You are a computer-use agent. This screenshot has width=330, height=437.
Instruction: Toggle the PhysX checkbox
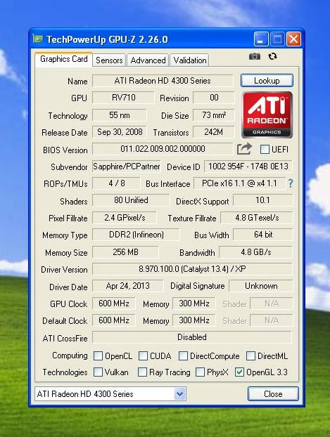(x=200, y=372)
